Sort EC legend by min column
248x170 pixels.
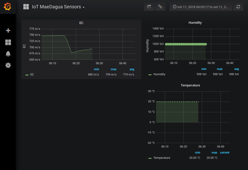[x=96, y=69]
